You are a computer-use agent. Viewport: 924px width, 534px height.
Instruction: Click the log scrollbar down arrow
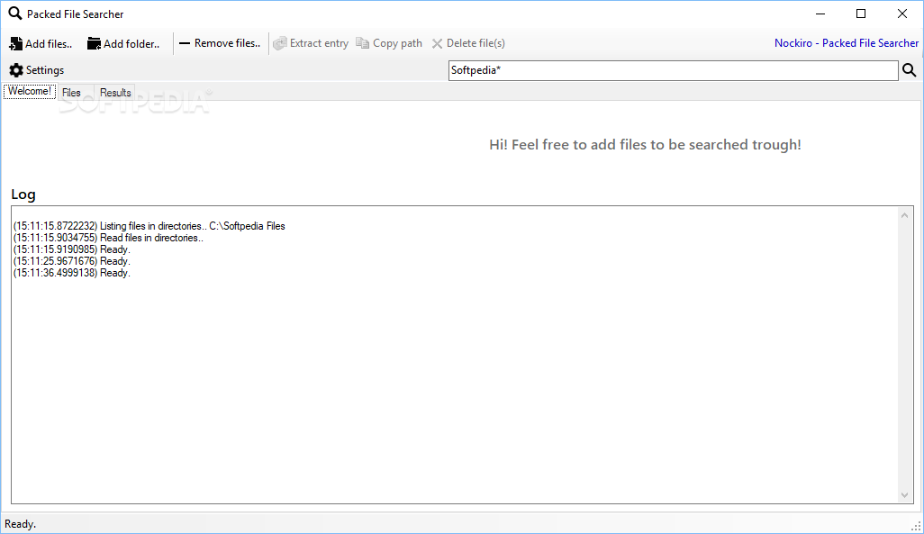coord(904,495)
